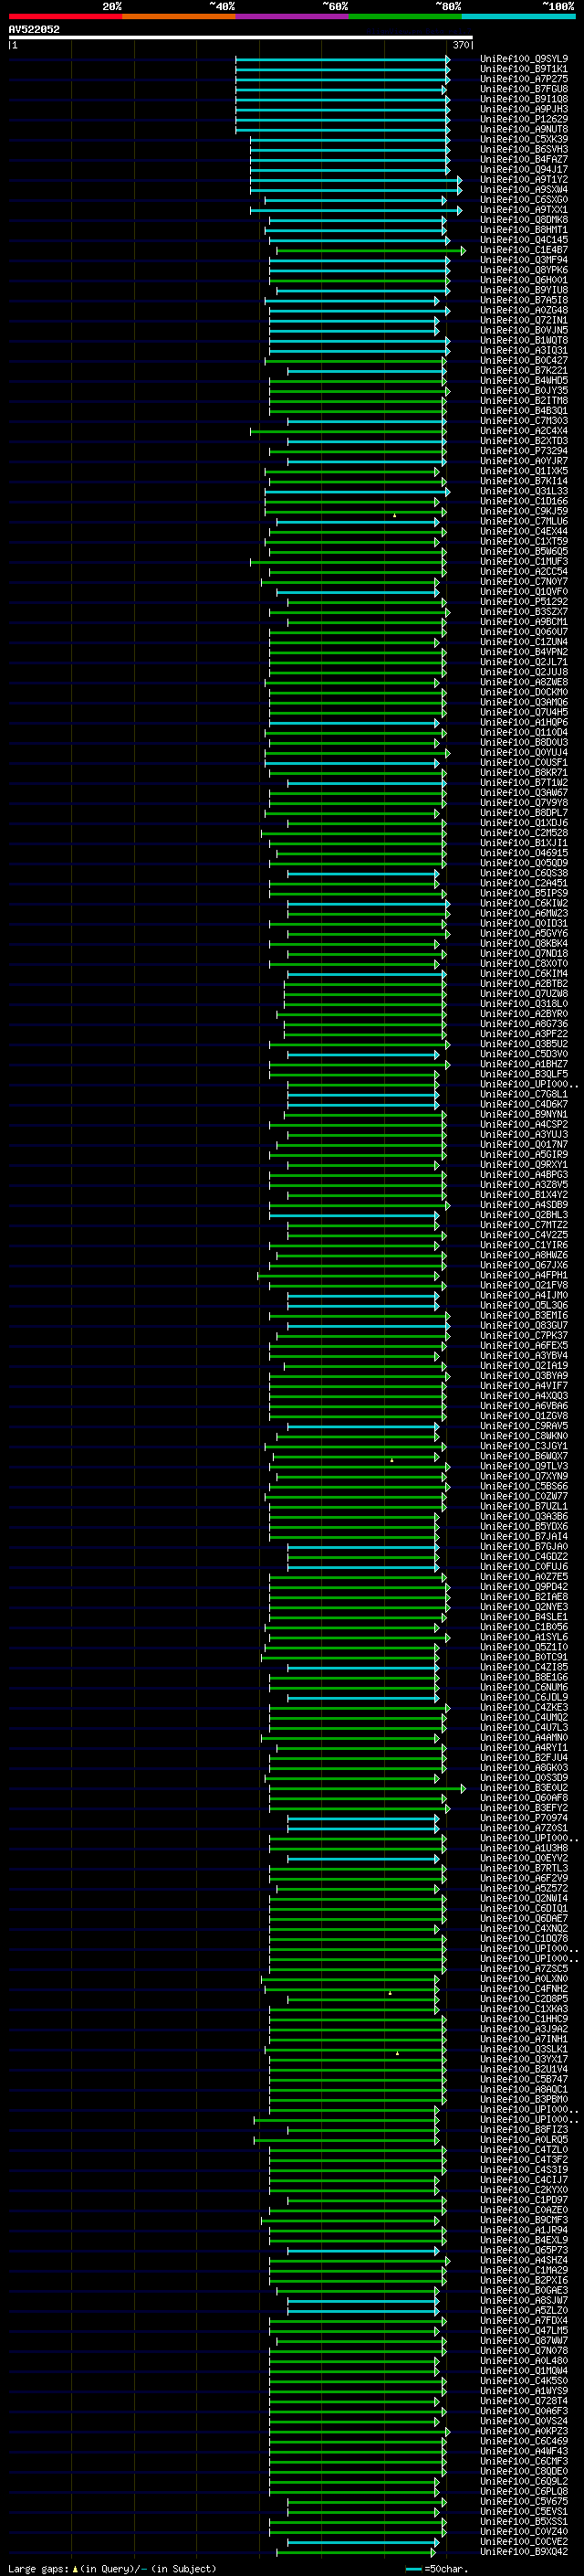
Task: Select the AV522052 query name label
Action: click(x=34, y=29)
